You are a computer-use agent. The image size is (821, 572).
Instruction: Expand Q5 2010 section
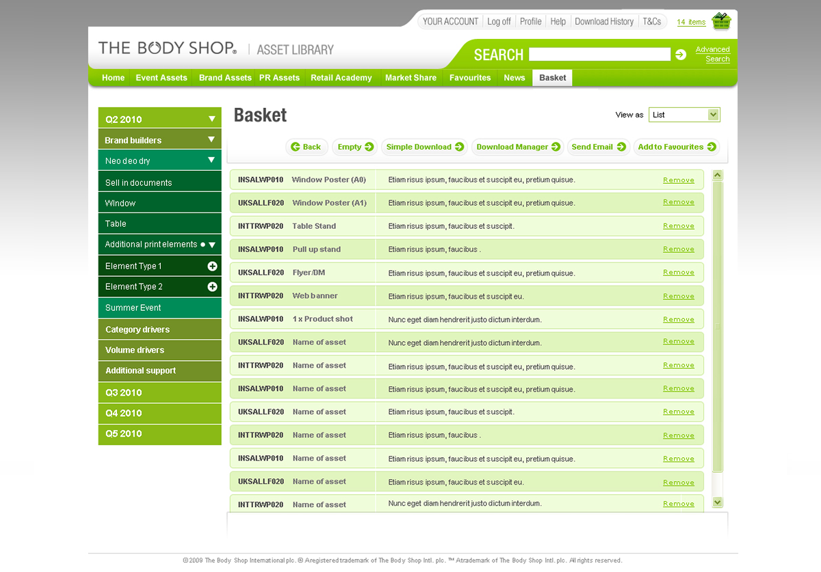click(160, 434)
